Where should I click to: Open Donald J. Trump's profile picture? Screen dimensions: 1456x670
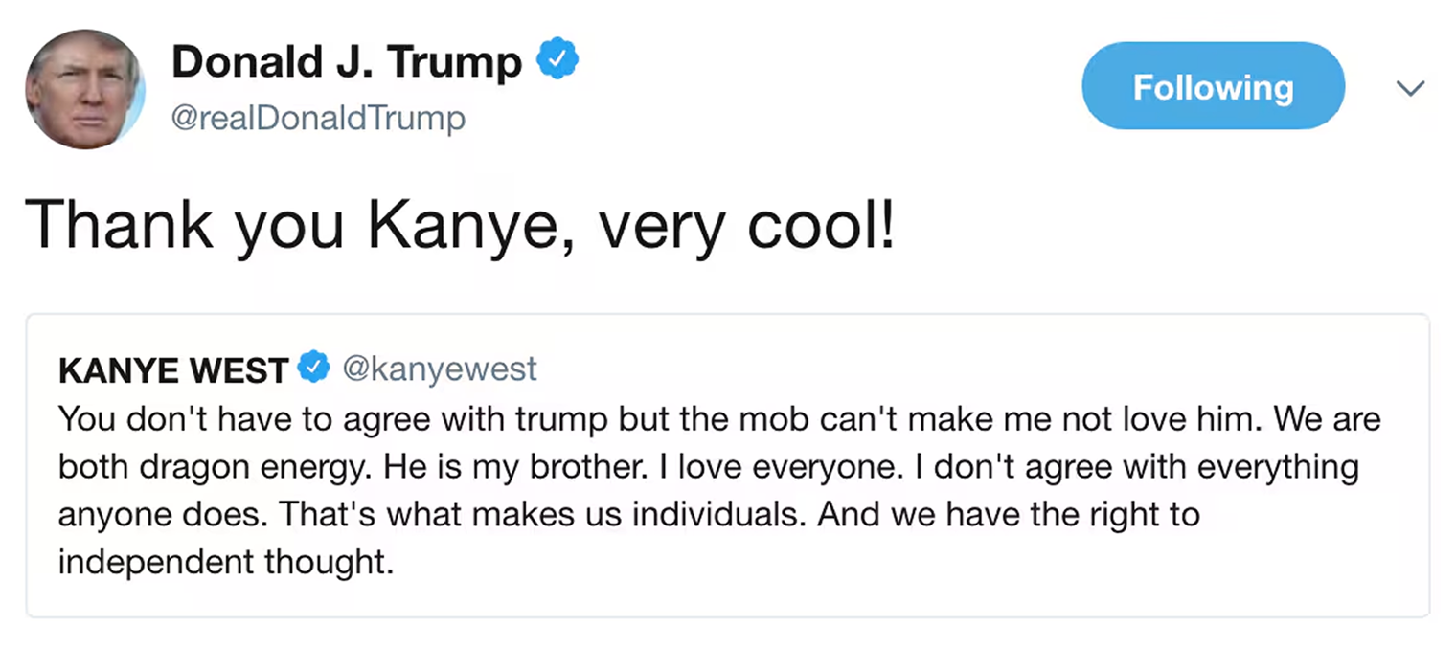[85, 89]
